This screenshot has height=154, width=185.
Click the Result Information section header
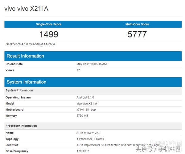coord(93,56)
